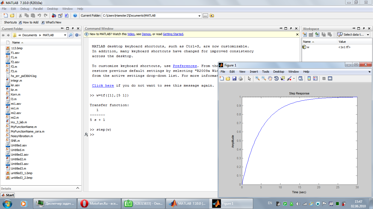
Task: Open brush color dropdown arrow
Action: (294, 79)
